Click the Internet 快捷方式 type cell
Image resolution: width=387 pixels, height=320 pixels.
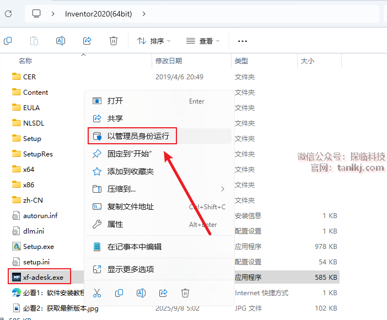pos(262,293)
